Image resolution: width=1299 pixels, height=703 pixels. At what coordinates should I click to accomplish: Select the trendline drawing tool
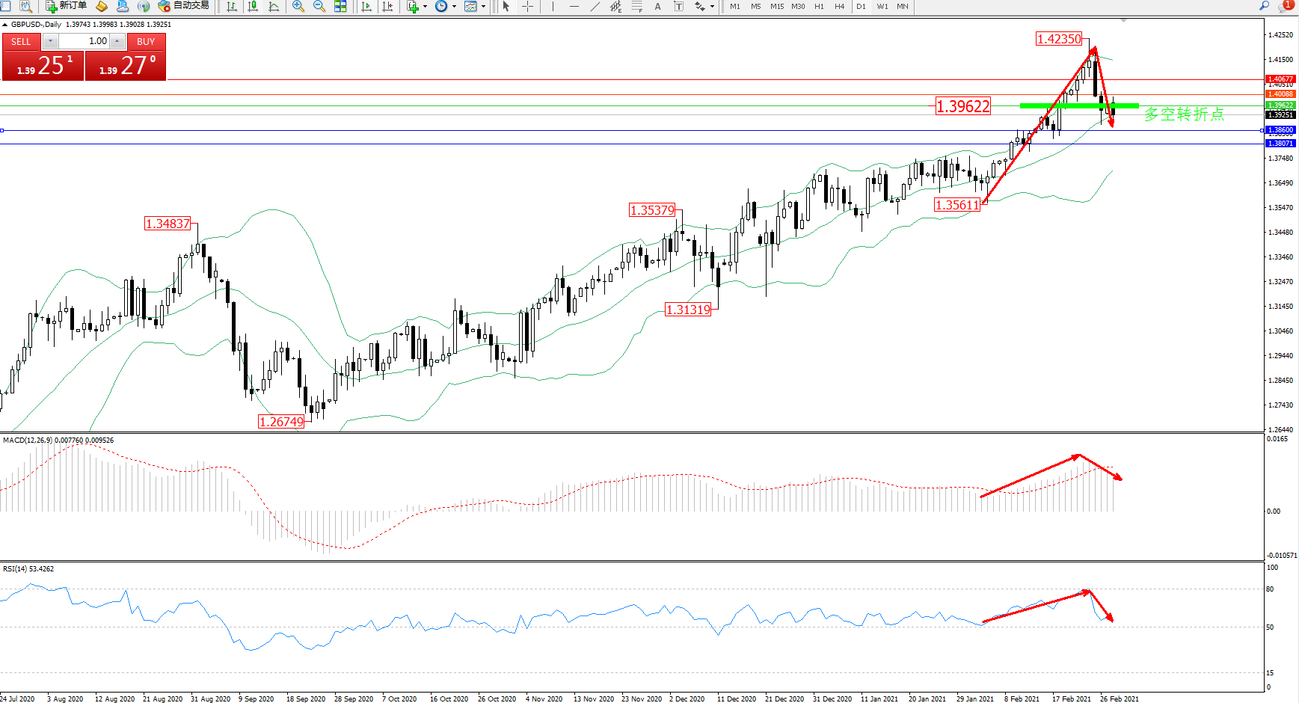(595, 6)
